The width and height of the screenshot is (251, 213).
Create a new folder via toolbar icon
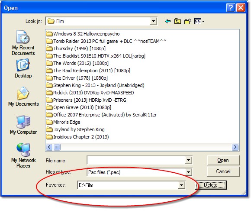[188, 21]
